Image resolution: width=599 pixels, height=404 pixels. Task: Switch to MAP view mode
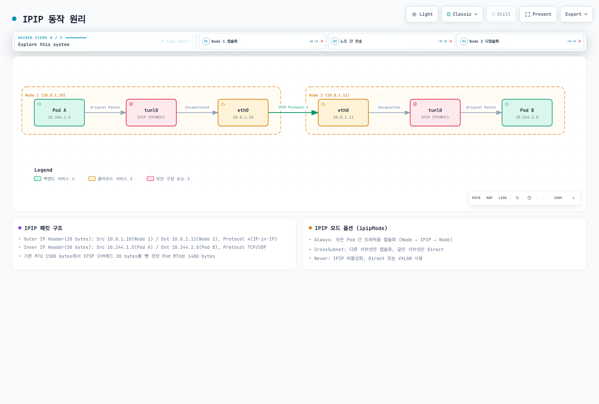(489, 198)
